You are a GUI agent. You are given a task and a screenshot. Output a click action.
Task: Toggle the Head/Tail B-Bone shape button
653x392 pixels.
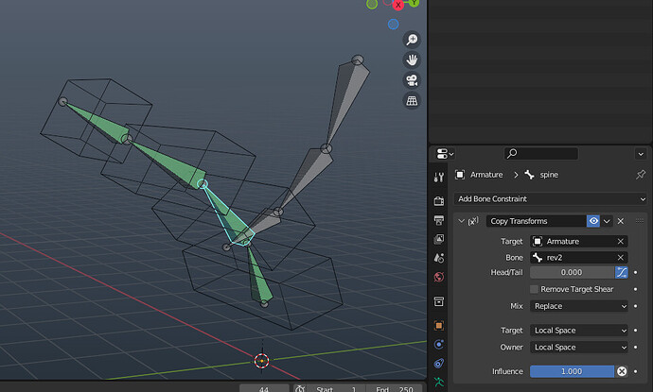click(622, 272)
